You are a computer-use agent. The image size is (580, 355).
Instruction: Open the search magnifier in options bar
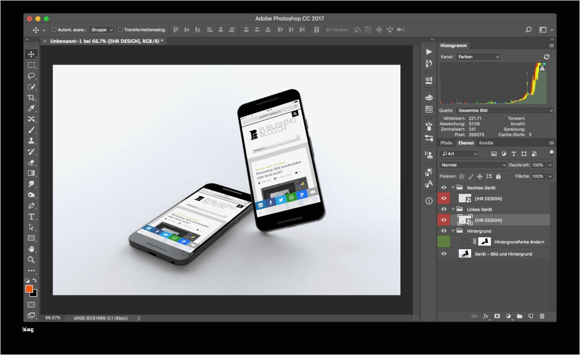pos(528,29)
